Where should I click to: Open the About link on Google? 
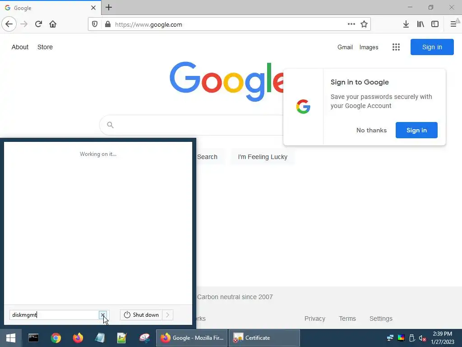20,47
